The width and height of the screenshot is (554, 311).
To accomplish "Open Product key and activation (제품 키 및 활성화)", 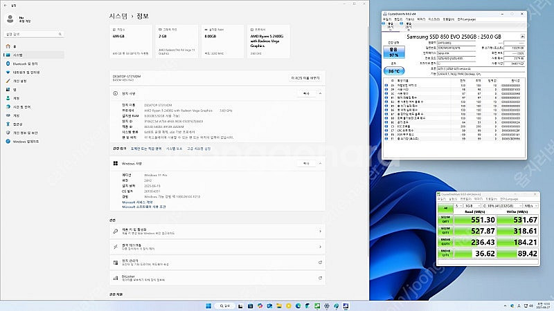I will [217, 232].
